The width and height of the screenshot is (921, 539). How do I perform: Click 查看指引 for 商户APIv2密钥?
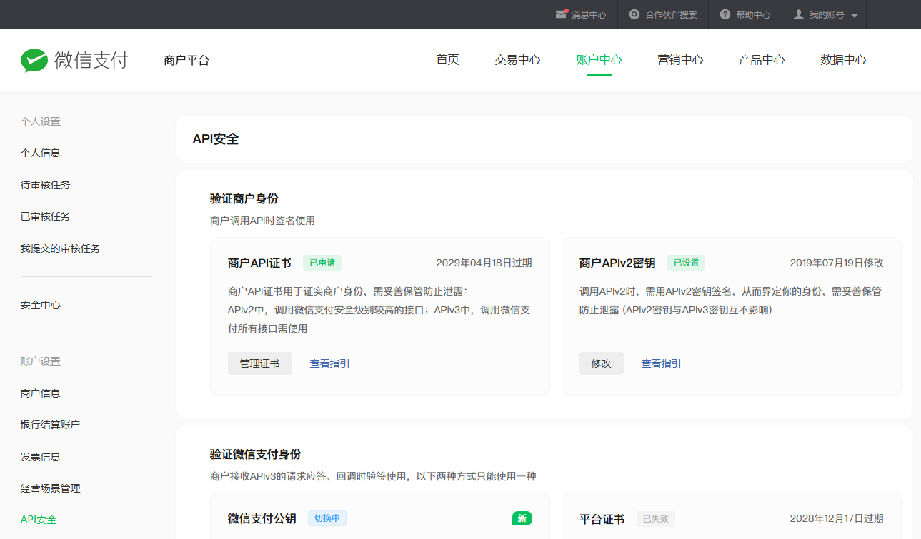coord(661,363)
